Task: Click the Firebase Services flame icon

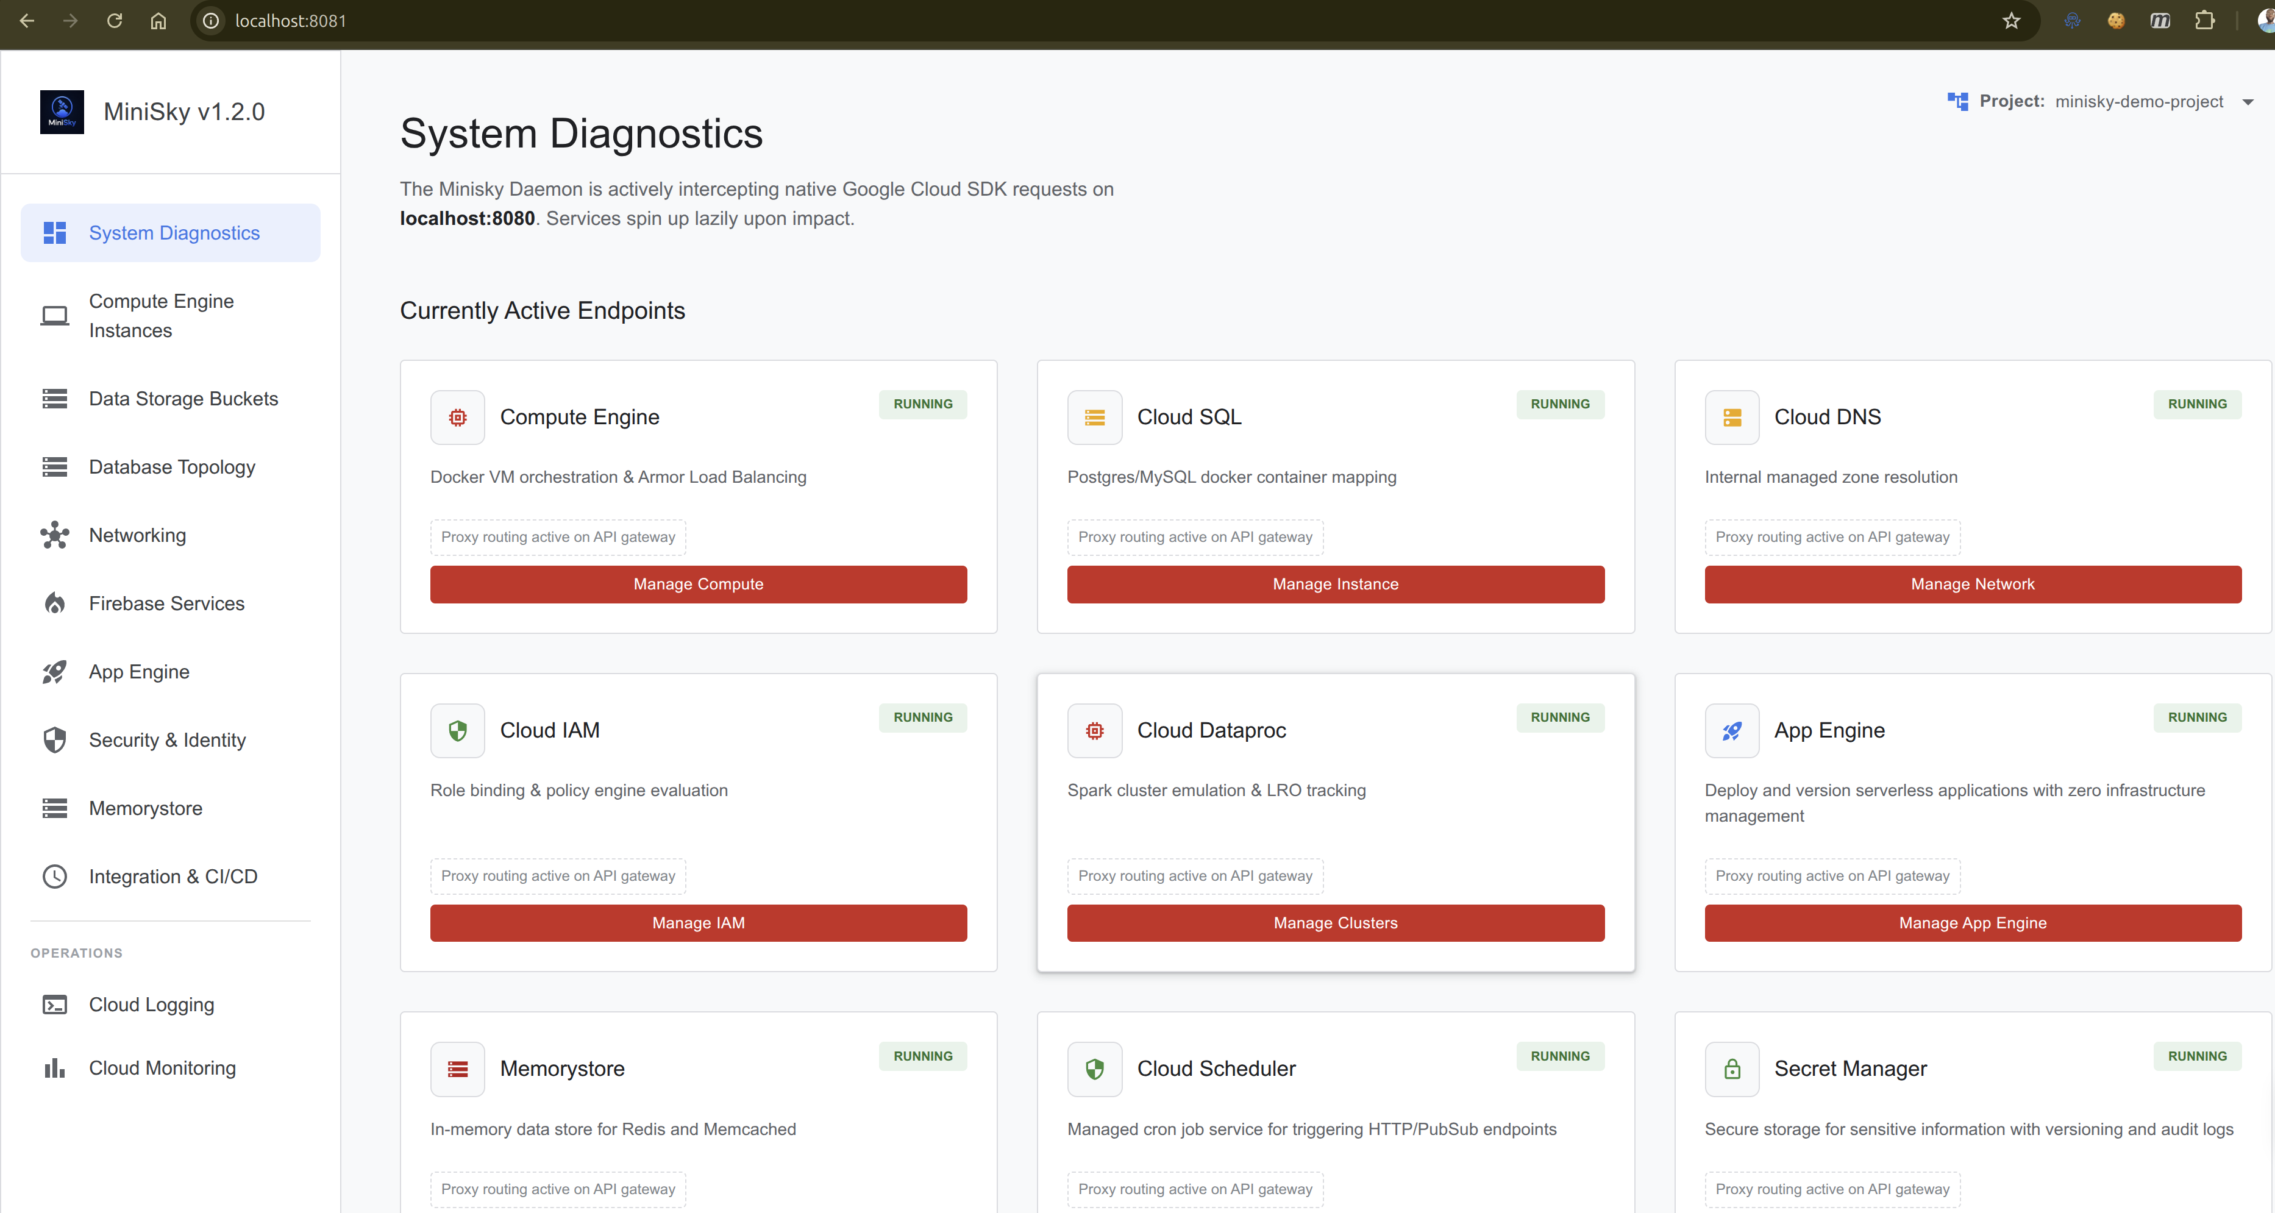Action: (55, 604)
